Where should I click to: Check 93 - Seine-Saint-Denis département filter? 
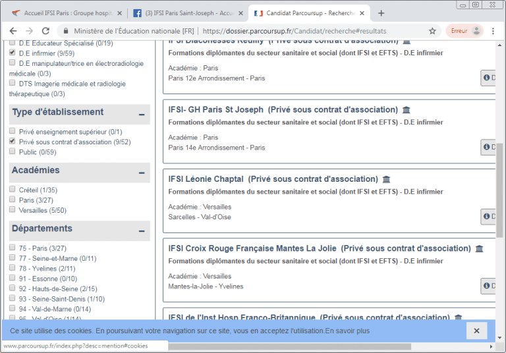click(x=13, y=298)
